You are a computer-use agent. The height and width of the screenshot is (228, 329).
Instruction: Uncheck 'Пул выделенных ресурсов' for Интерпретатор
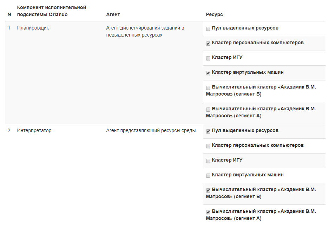click(x=208, y=131)
